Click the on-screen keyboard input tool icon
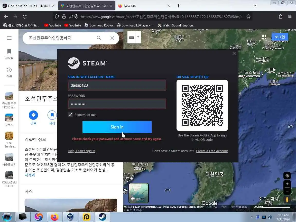 [131, 37]
